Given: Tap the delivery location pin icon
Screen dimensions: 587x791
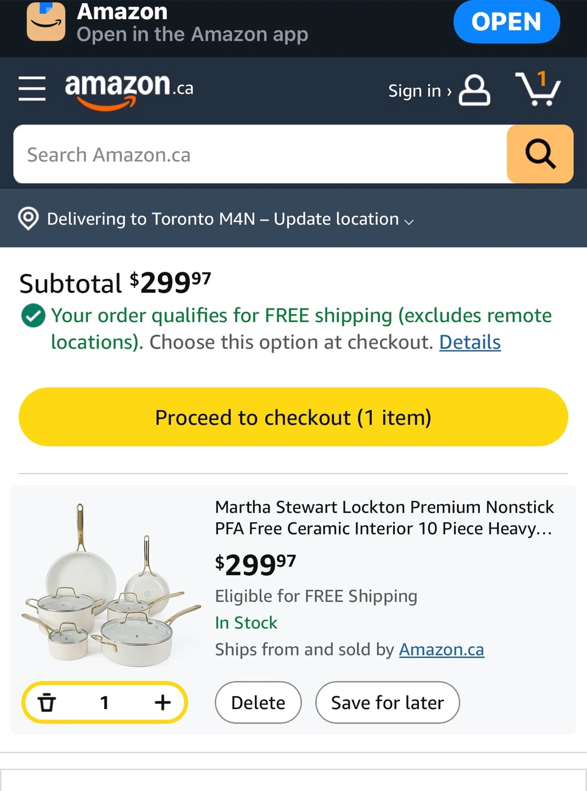Looking at the screenshot, I should point(29,219).
